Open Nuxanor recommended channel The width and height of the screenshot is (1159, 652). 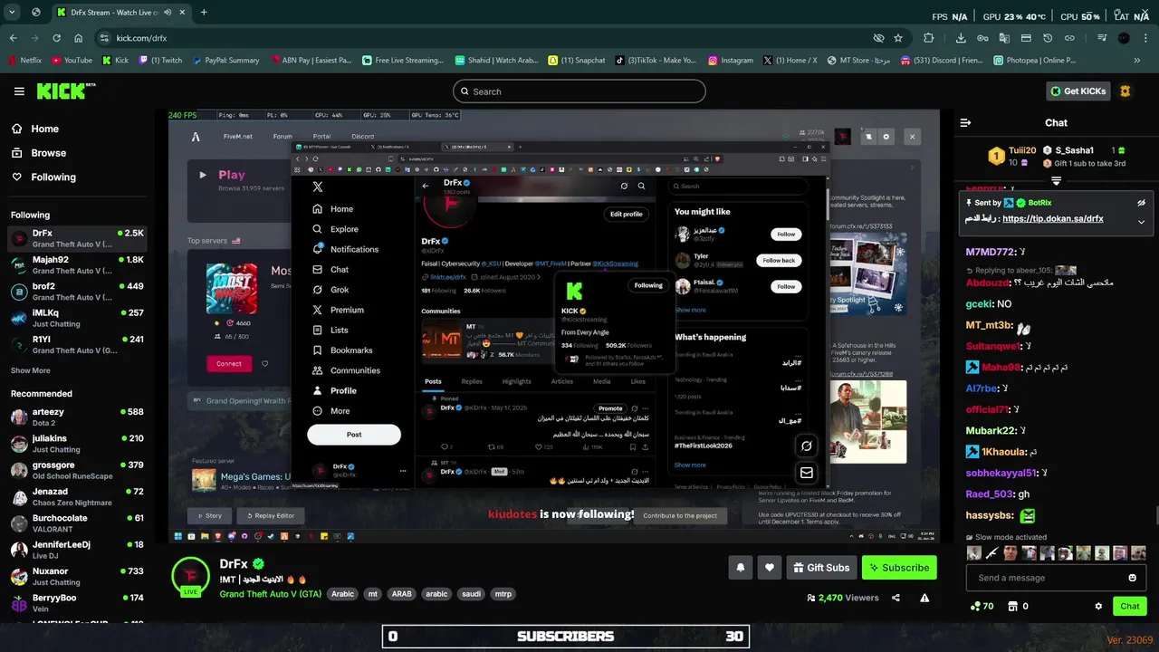(78, 577)
